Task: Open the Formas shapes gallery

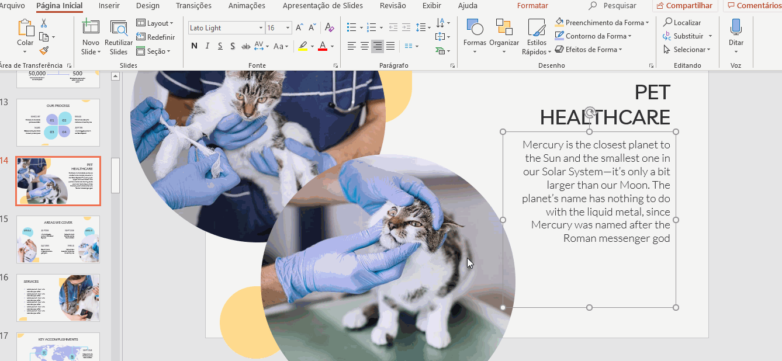Action: point(475,37)
